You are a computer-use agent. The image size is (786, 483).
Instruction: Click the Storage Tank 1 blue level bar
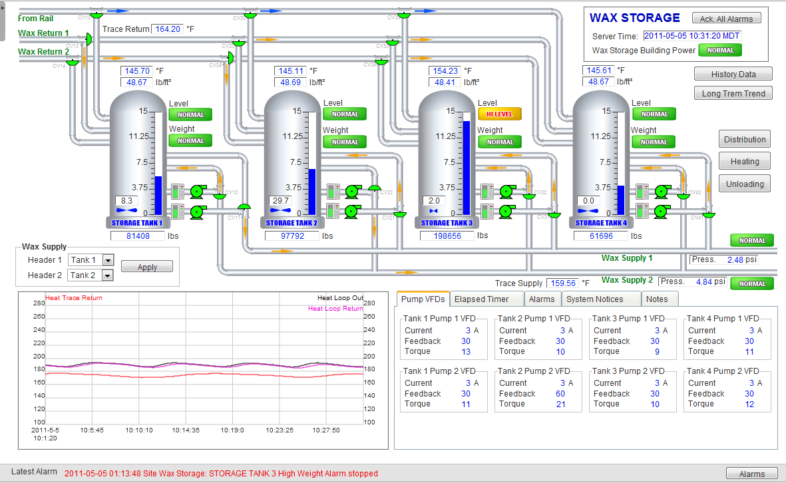158,195
